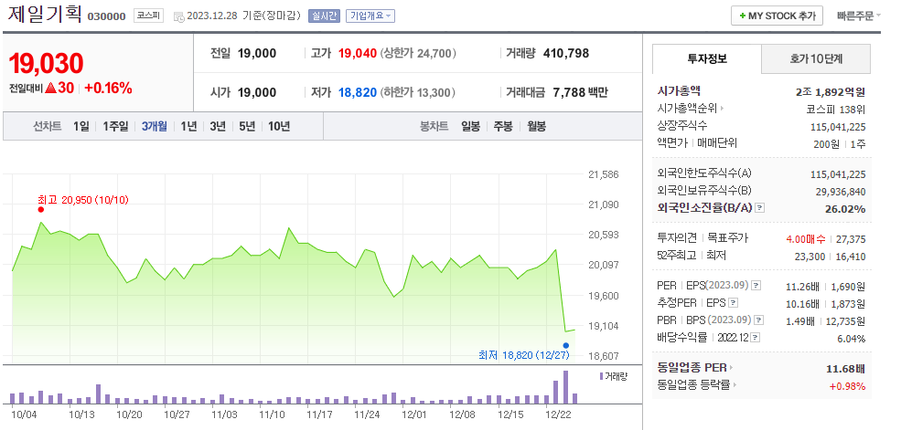This screenshot has height=430, width=901.
Task: Switch to the 투자정보 tab
Action: click(x=707, y=58)
